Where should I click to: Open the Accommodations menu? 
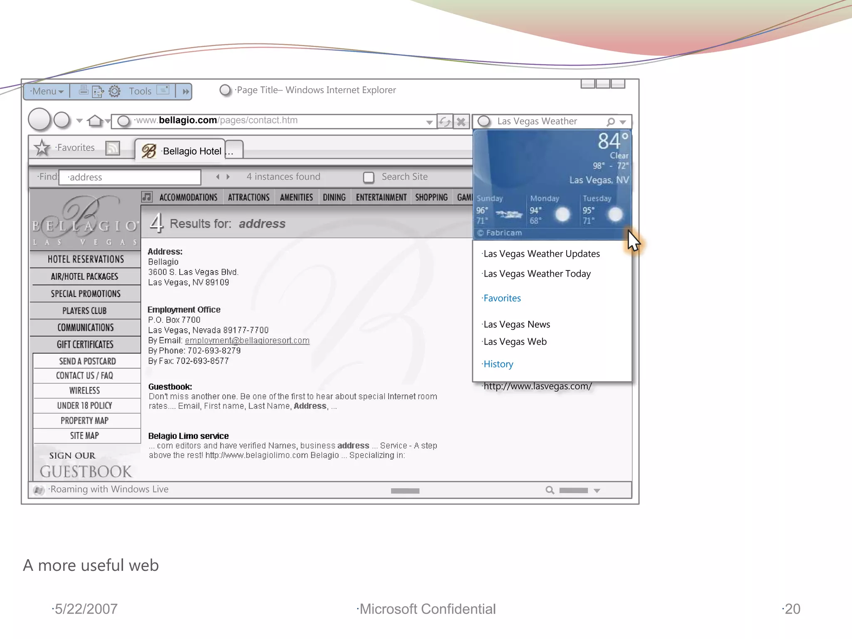pos(188,197)
